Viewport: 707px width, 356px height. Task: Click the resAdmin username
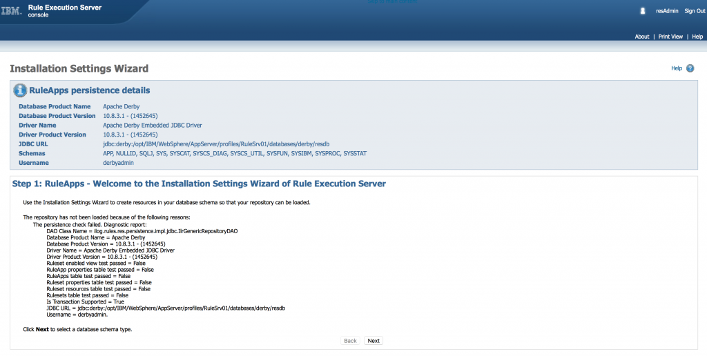(667, 11)
